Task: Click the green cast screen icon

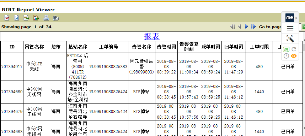Action: tap(286, 49)
